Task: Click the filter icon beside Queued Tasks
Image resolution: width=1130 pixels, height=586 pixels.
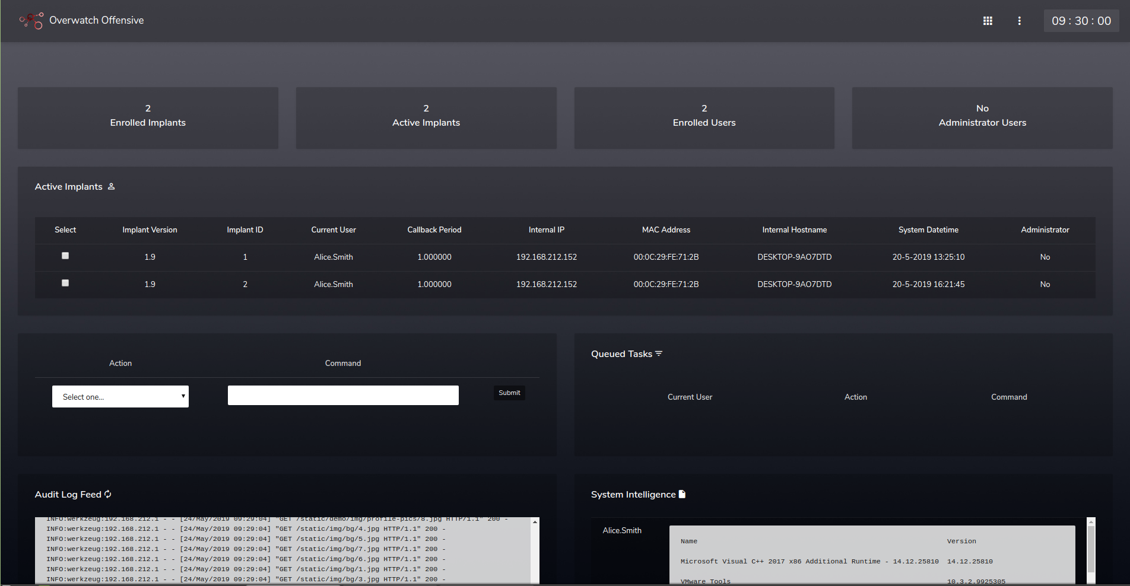Action: tap(659, 353)
